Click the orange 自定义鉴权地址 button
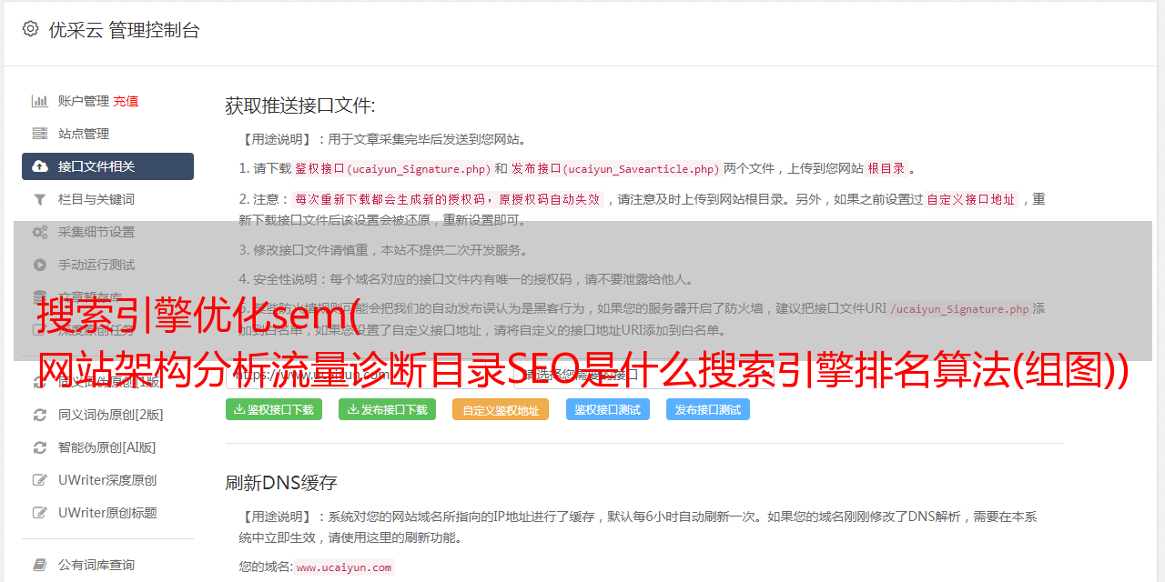1165x582 pixels. [x=501, y=409]
